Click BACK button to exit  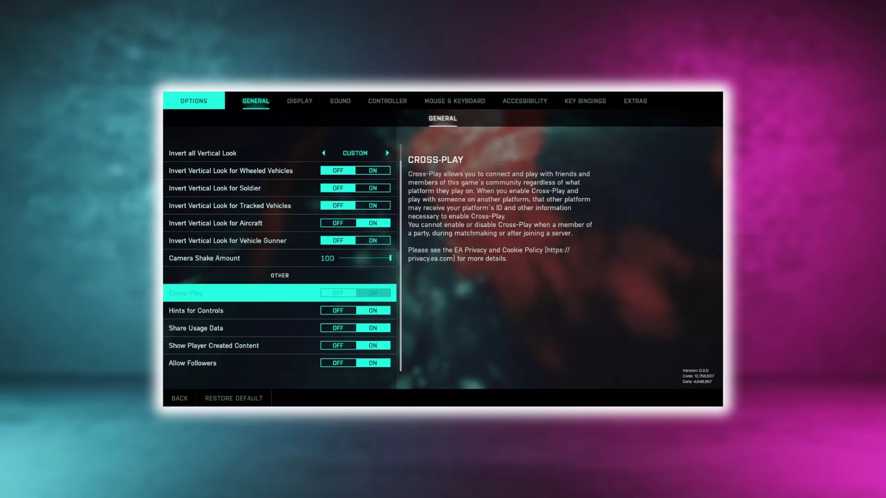coord(179,398)
